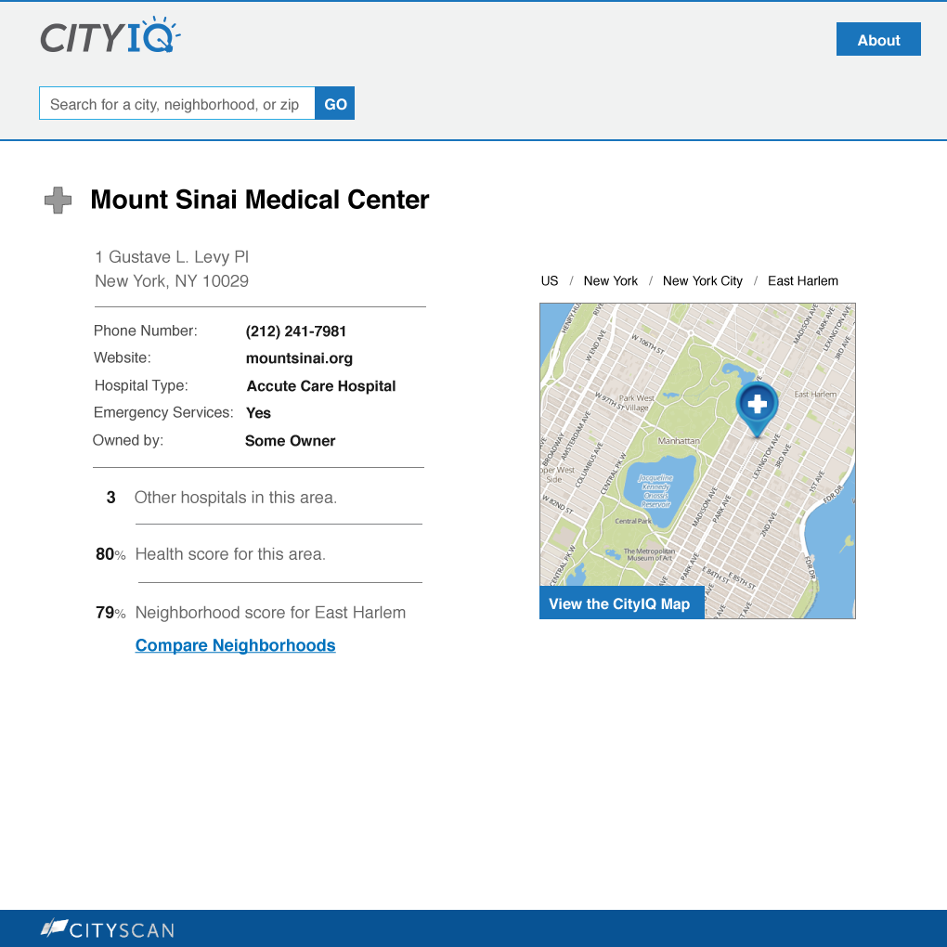The image size is (947, 947).
Task: Click the phone number (212) 241-7981
Action: (296, 331)
